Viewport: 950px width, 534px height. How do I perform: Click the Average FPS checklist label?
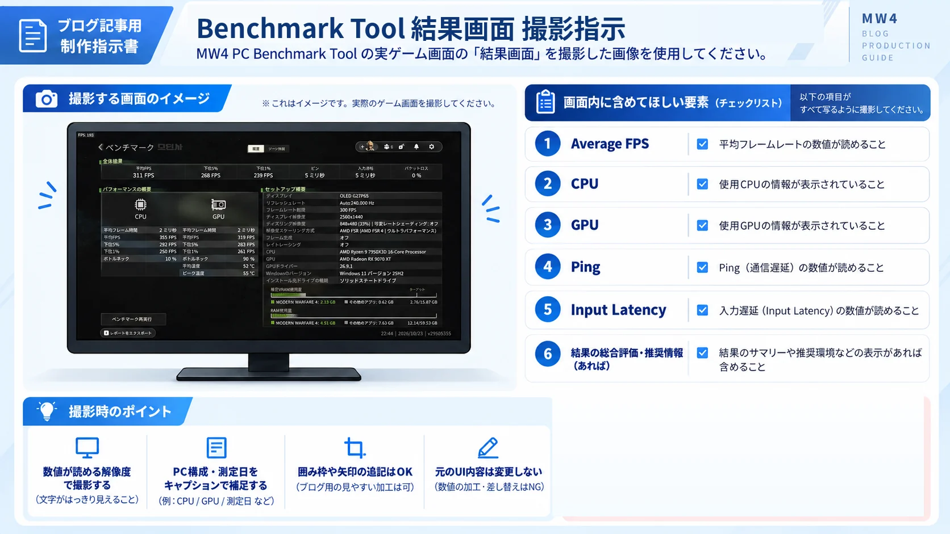[610, 144]
